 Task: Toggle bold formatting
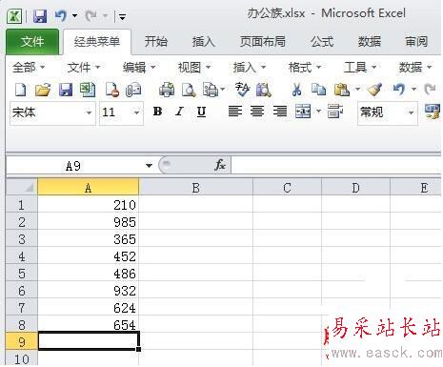157,112
